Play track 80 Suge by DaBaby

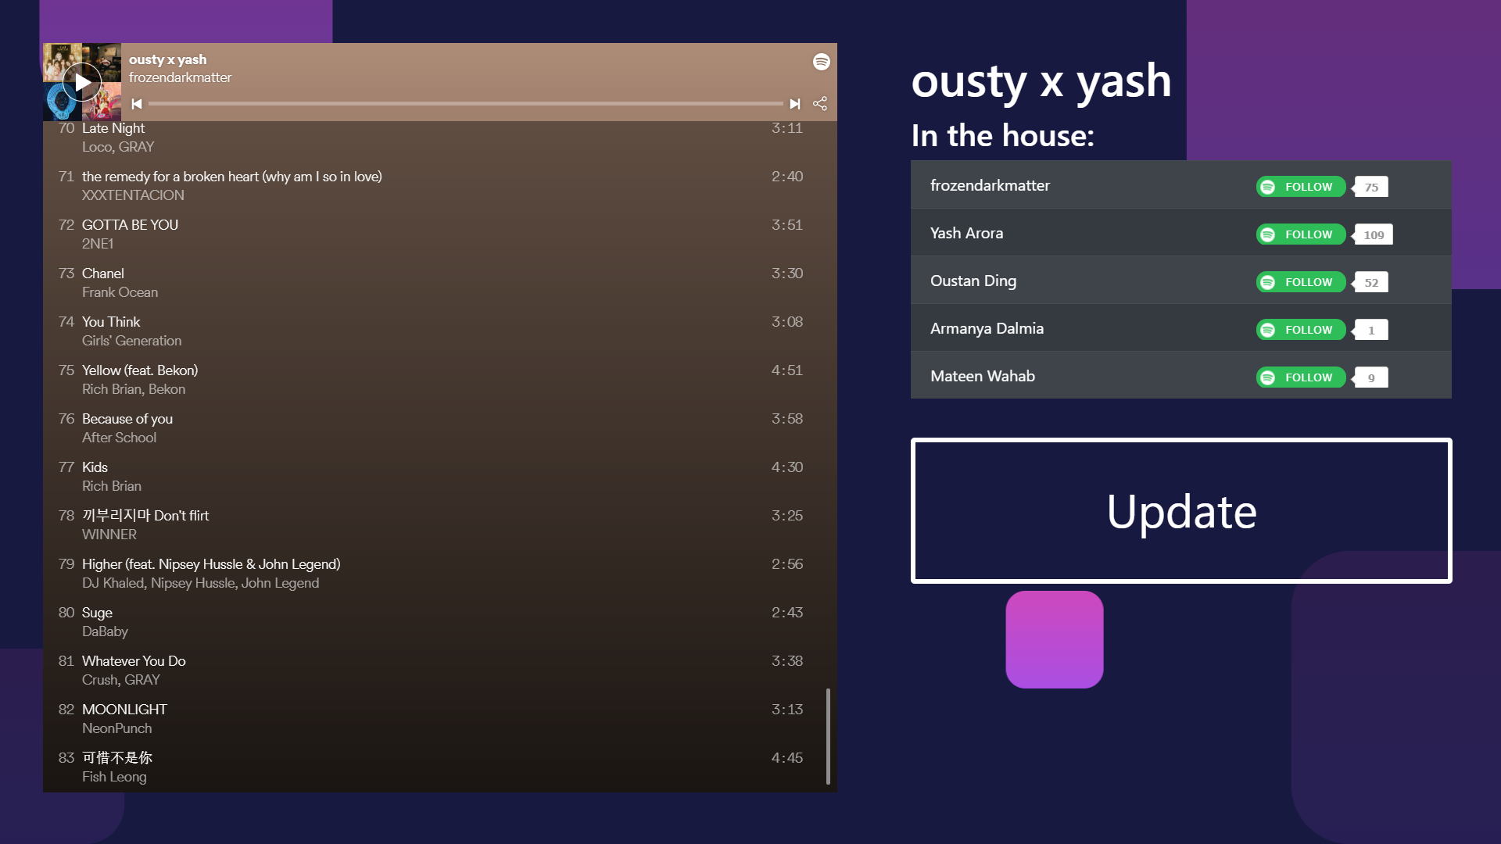(97, 613)
